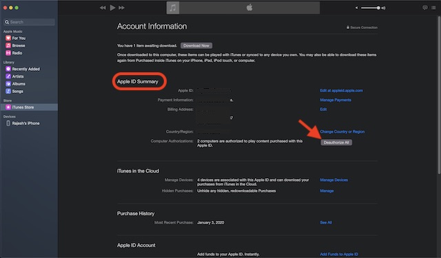Click the Radio icon in sidebar

pos(8,53)
